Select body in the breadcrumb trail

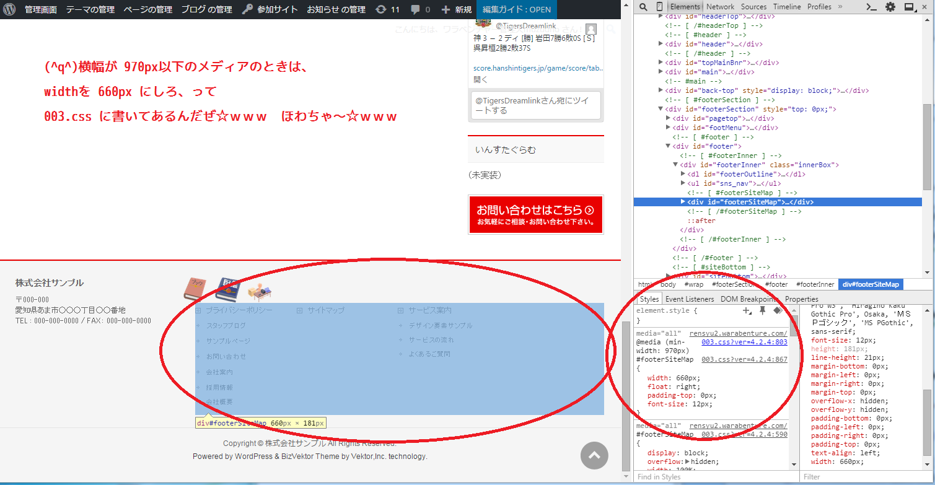pos(668,284)
